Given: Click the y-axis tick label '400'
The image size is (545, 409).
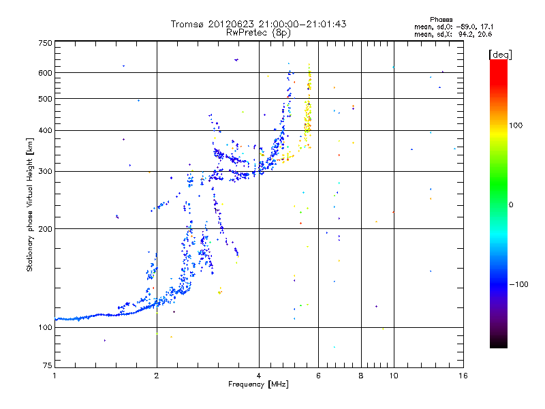Looking at the screenshot, I should (x=45, y=130).
